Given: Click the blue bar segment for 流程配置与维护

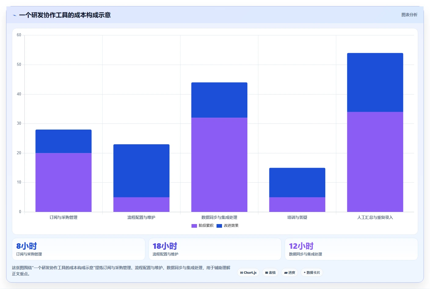Looking at the screenshot, I should coord(141,171).
